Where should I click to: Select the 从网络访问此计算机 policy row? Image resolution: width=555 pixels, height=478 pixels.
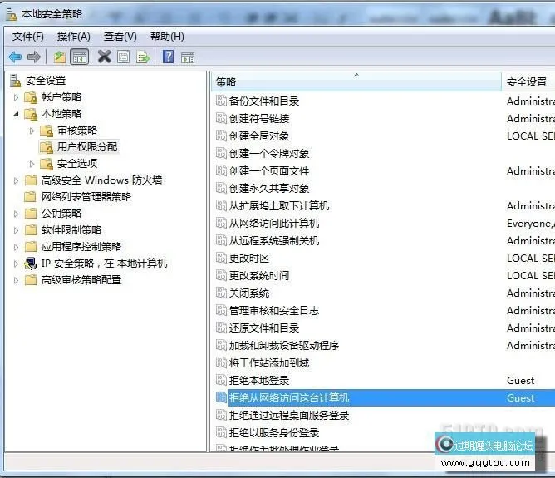point(383,223)
